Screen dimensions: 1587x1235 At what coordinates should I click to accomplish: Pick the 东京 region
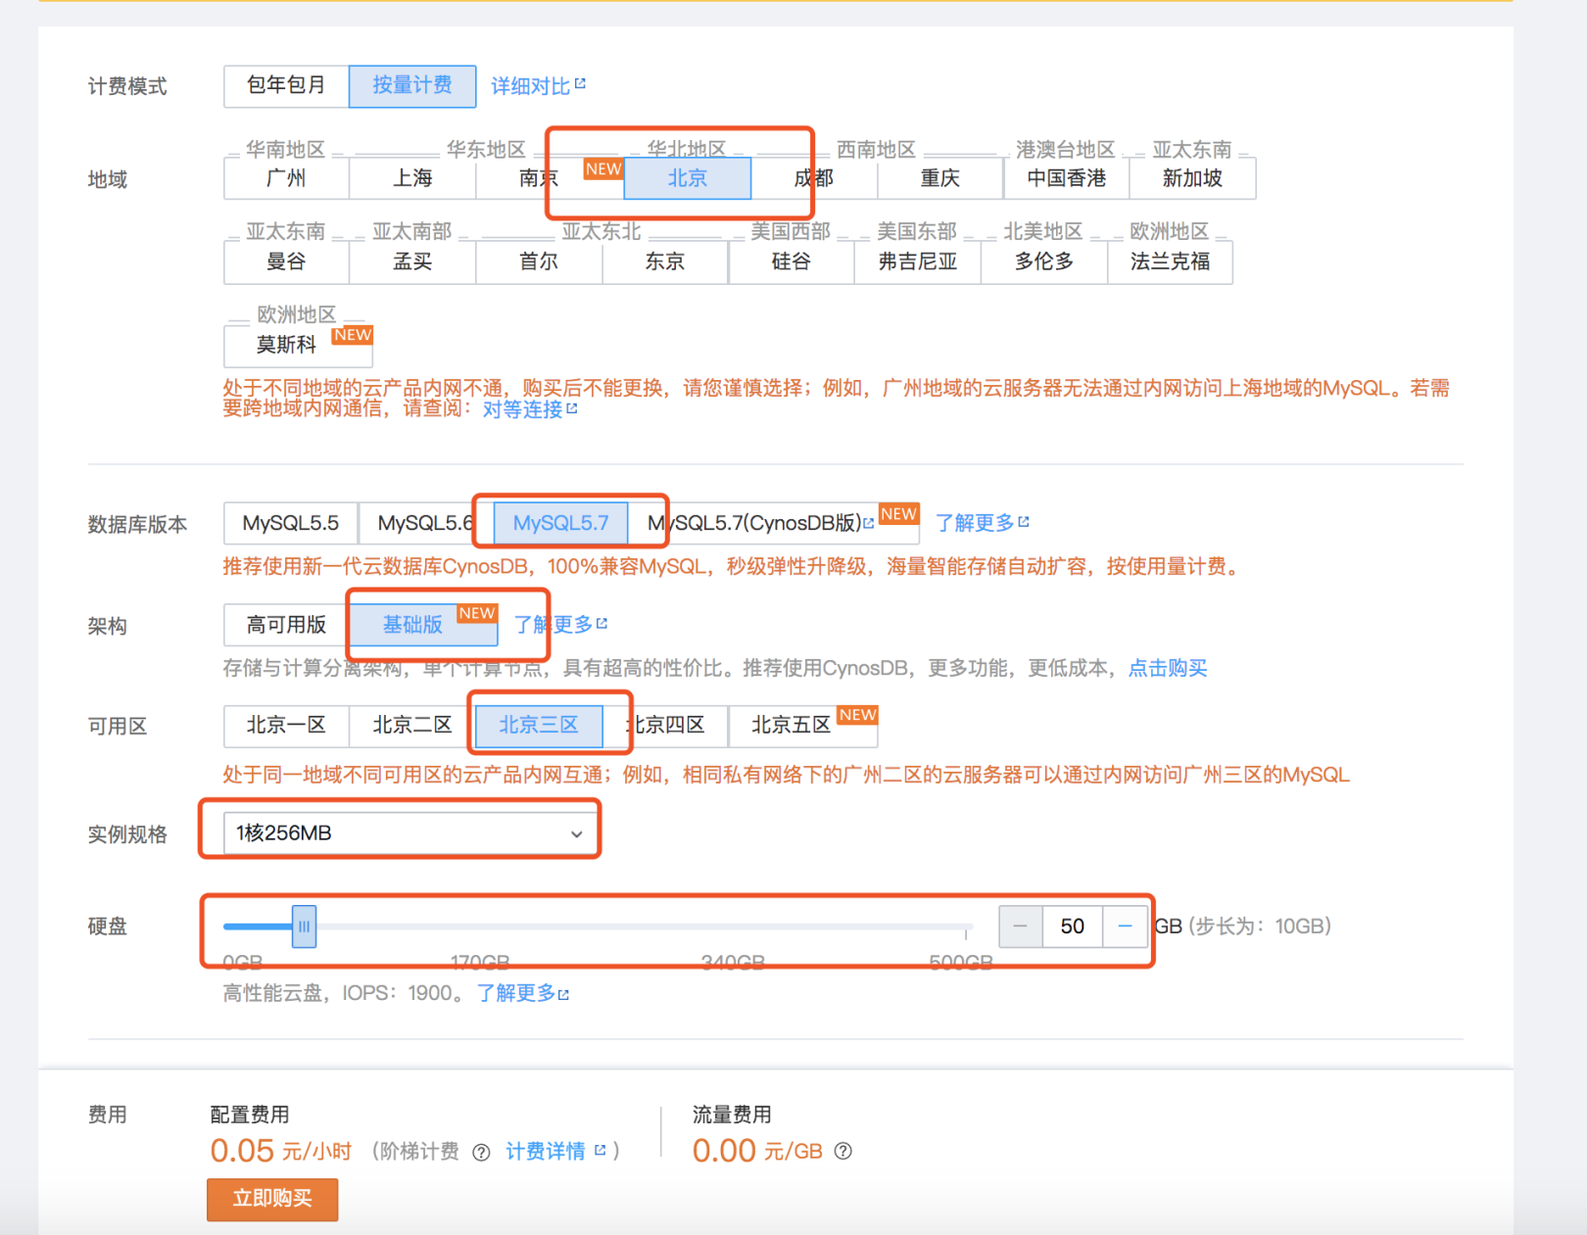pyautogui.click(x=665, y=261)
